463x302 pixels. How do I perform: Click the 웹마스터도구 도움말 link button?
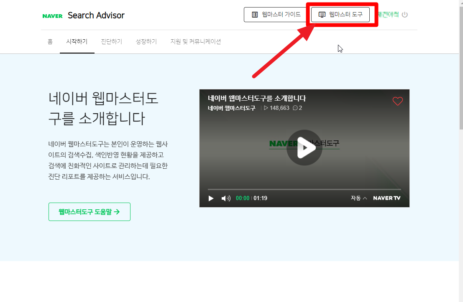pos(90,212)
